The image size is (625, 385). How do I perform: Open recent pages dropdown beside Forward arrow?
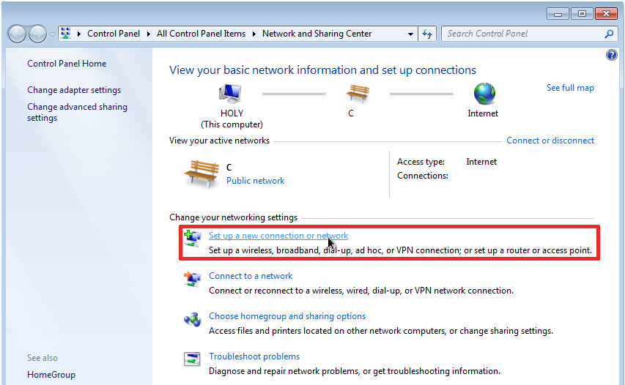coord(52,34)
